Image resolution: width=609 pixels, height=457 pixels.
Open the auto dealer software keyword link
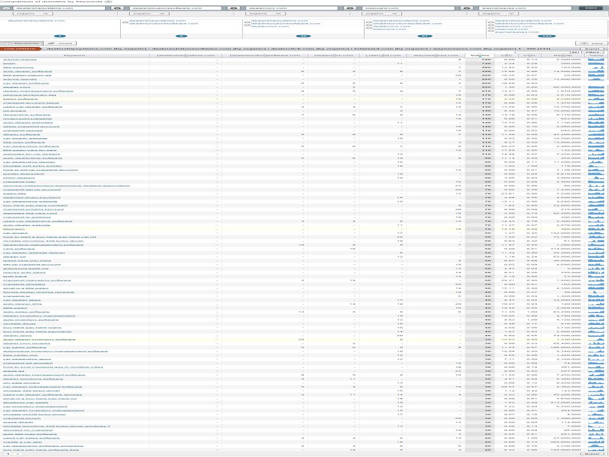coord(27,71)
